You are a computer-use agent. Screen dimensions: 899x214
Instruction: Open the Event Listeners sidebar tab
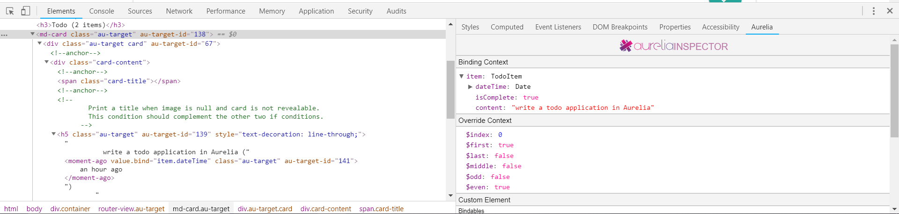(558, 27)
